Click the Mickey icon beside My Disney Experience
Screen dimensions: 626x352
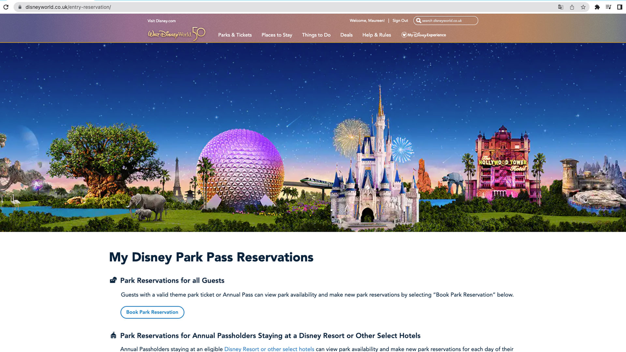[404, 35]
